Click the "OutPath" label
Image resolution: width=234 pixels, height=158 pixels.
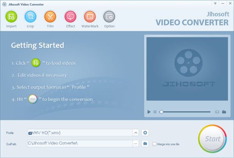pyautogui.click(x=11, y=144)
